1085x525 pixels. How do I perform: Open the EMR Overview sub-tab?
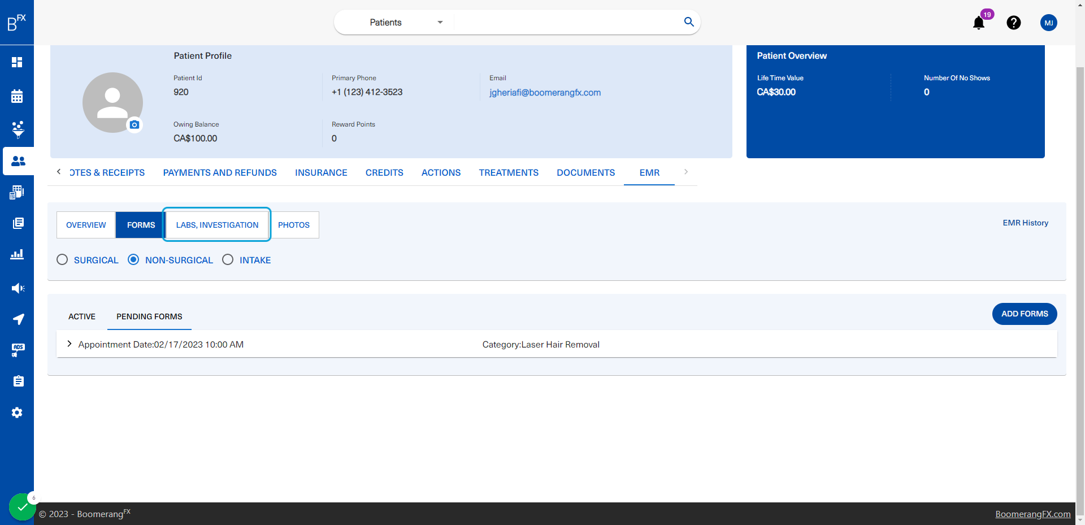(x=86, y=225)
